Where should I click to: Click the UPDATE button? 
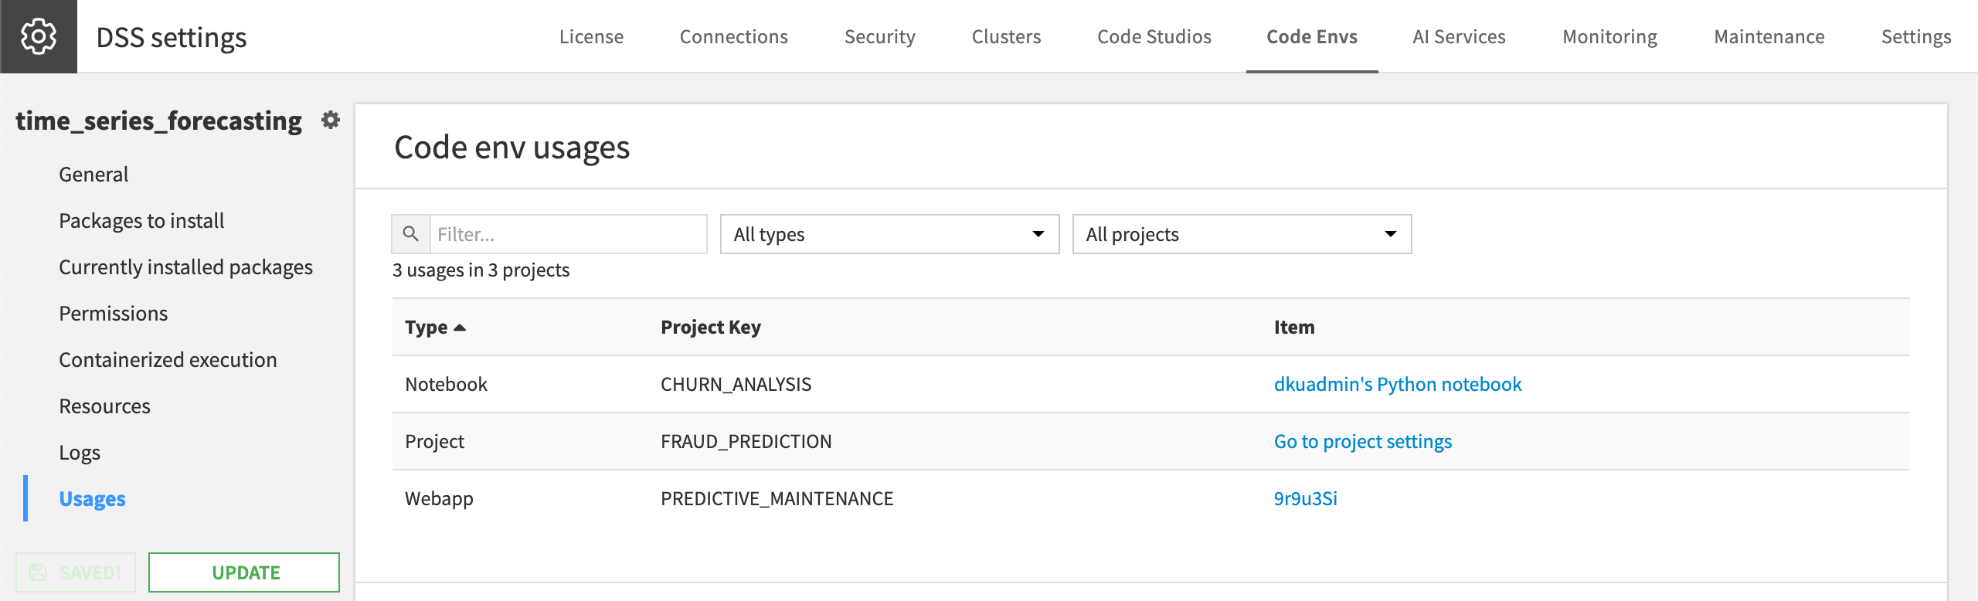click(244, 572)
